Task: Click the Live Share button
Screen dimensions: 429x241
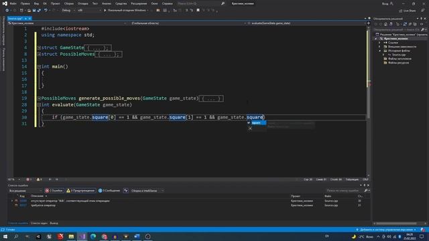Action: (x=408, y=11)
